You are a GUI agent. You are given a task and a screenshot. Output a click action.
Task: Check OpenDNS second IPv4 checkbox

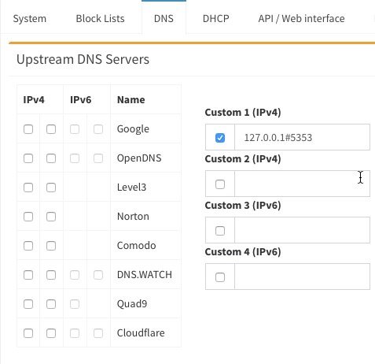(x=51, y=158)
